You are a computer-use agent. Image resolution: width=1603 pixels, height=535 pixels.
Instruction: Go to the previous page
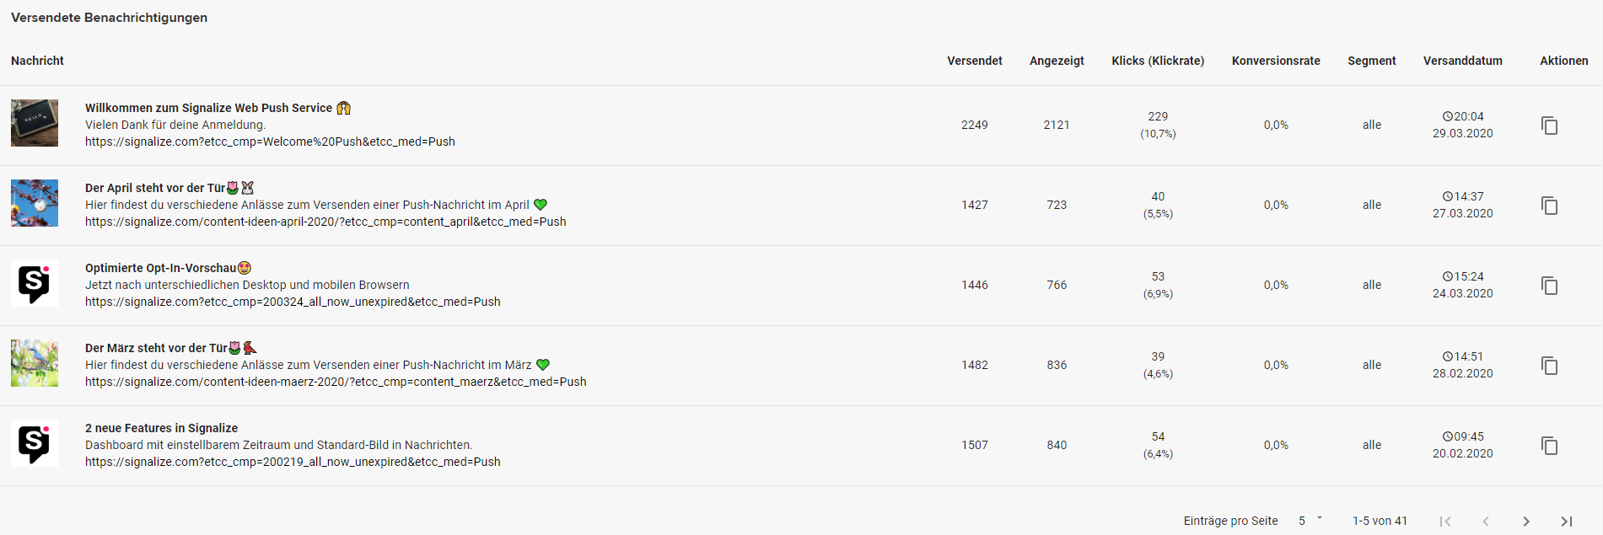coord(1486,522)
